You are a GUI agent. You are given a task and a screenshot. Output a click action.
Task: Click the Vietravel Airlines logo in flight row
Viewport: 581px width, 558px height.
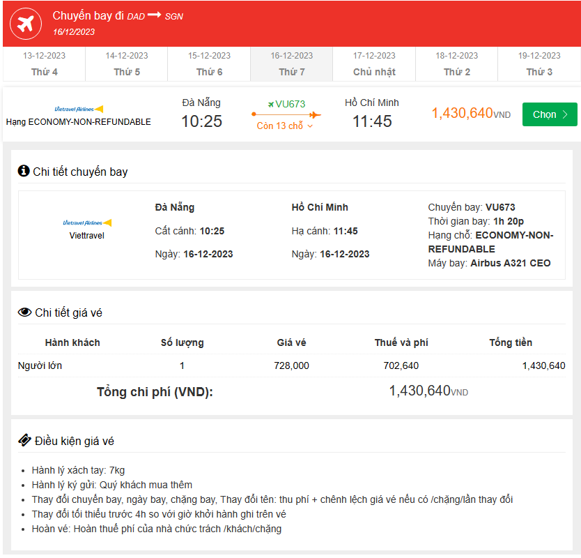coord(78,109)
